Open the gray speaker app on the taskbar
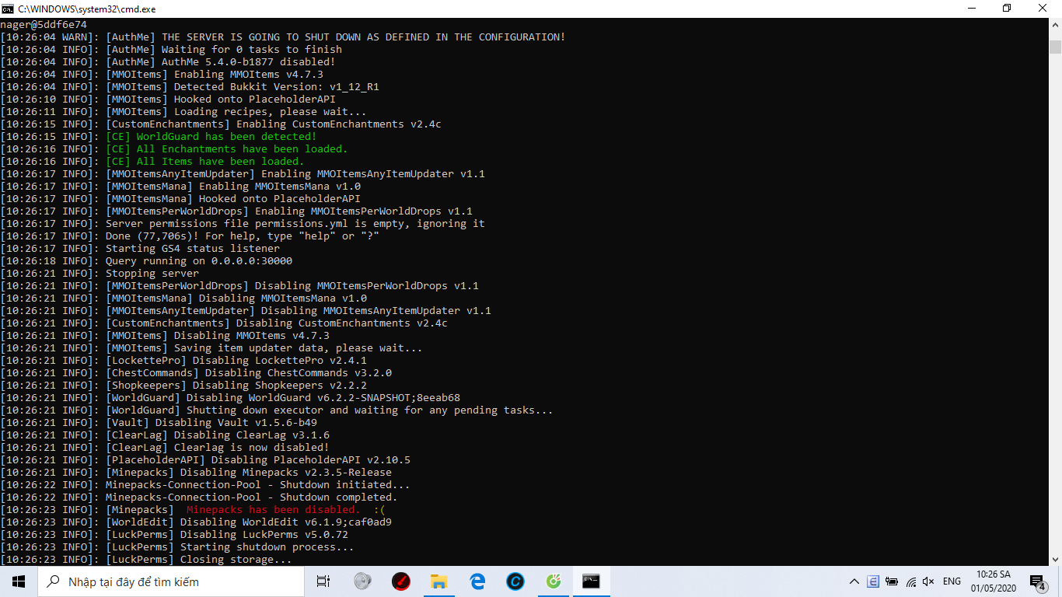 [x=362, y=581]
